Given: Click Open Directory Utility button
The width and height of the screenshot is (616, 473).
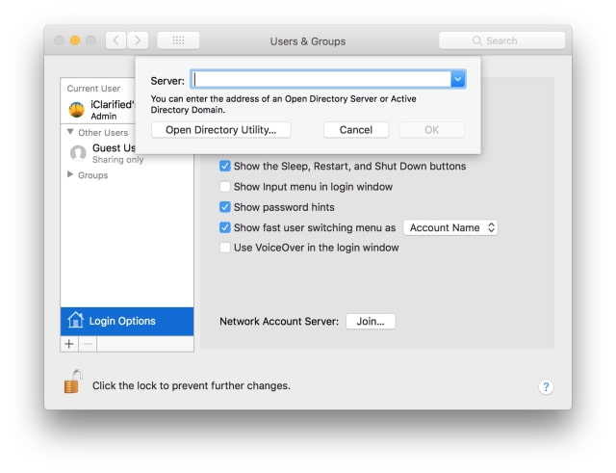Looking at the screenshot, I should point(221,130).
